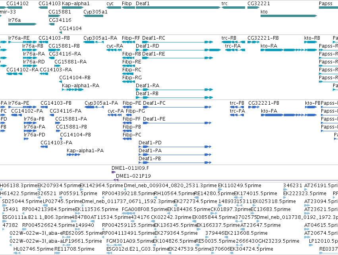Click the Kap-alpha1 gene label
The height and width of the screenshot is (255, 338).
(x=75, y=4)
